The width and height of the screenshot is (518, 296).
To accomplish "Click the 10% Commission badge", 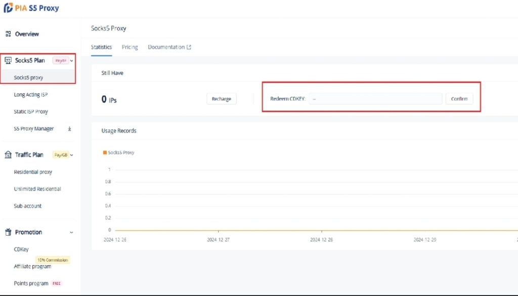I will [53, 260].
